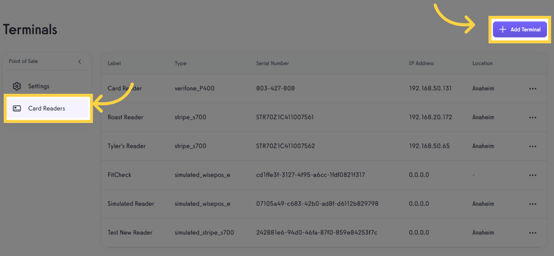
Task: Click the Settings gear icon
Action: tap(17, 86)
